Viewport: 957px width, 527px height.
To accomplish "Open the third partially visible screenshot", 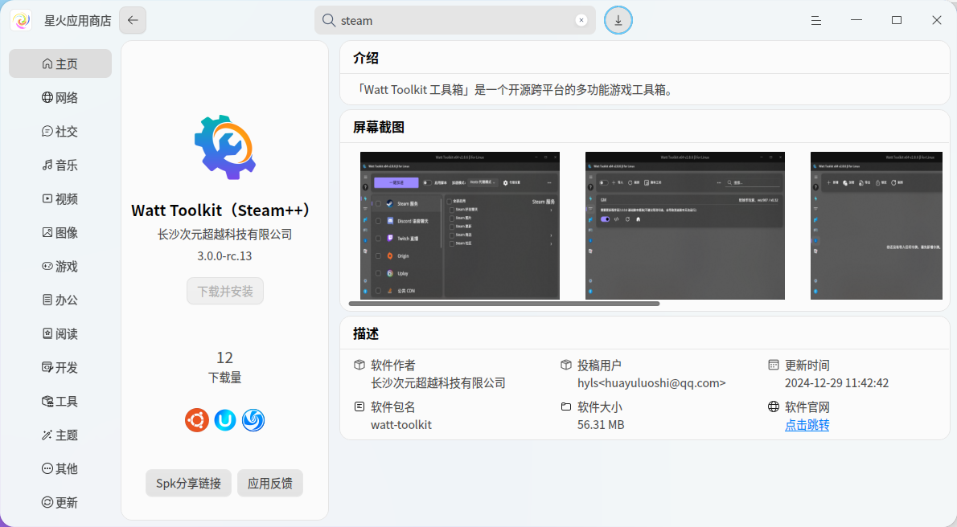I will coord(877,226).
